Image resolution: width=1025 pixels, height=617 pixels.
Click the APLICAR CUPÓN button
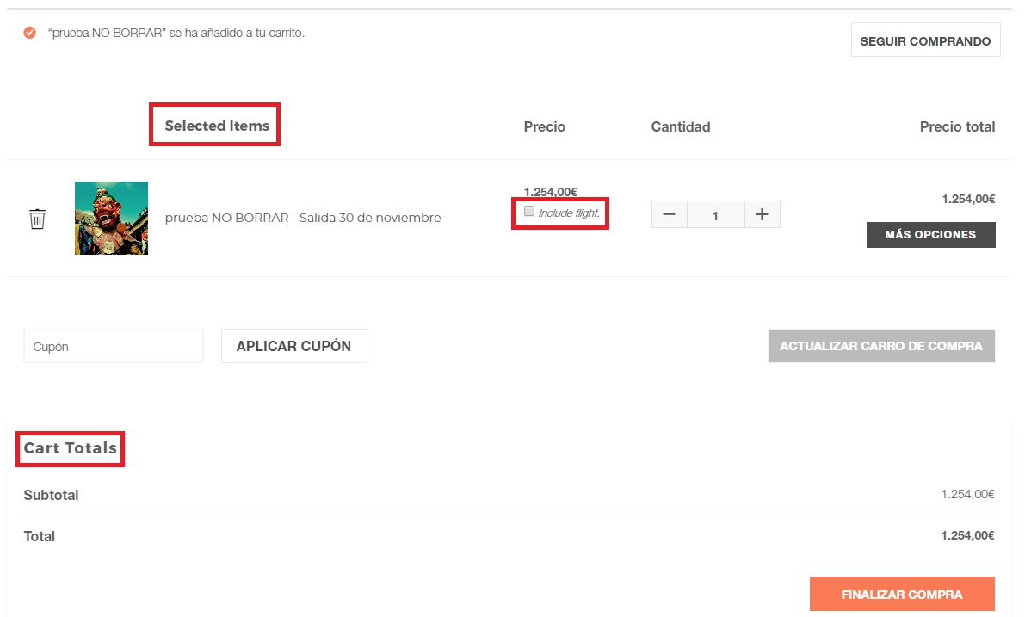click(x=294, y=346)
